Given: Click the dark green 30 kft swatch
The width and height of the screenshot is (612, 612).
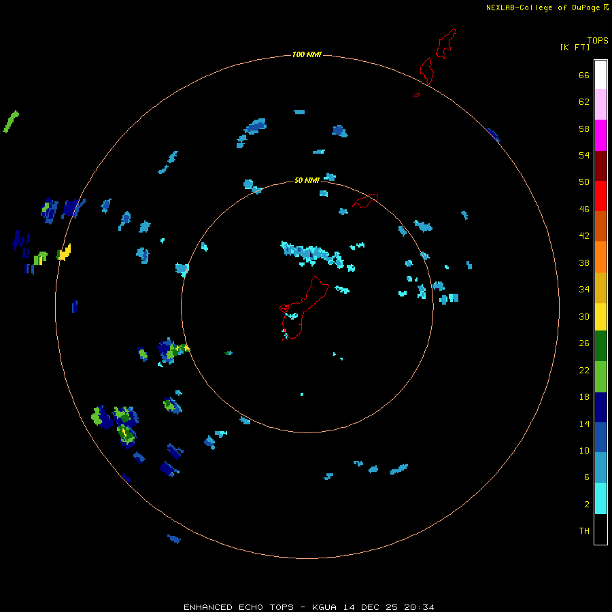Looking at the screenshot, I should pyautogui.click(x=600, y=346).
